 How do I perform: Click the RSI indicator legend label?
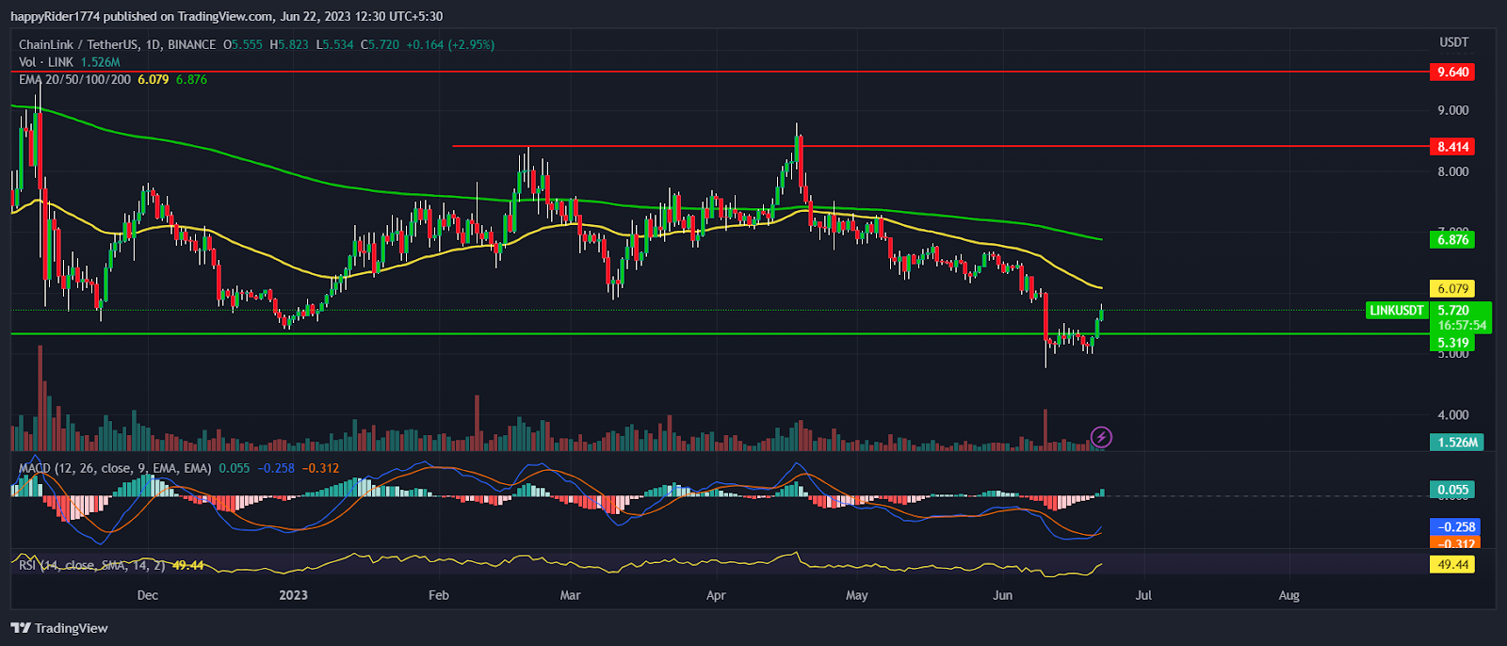[x=91, y=565]
